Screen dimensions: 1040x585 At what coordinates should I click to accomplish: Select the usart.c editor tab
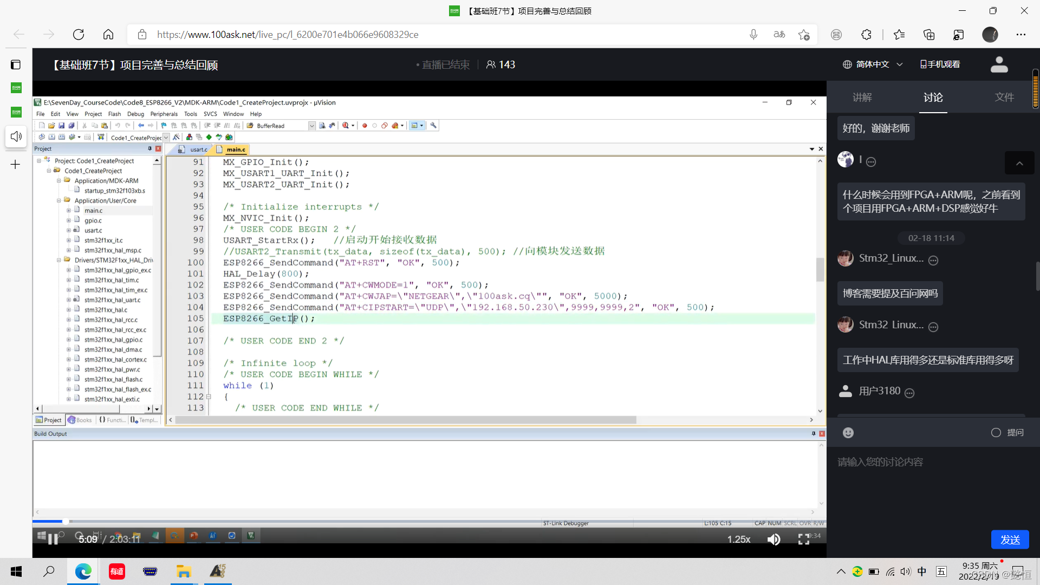(194, 149)
